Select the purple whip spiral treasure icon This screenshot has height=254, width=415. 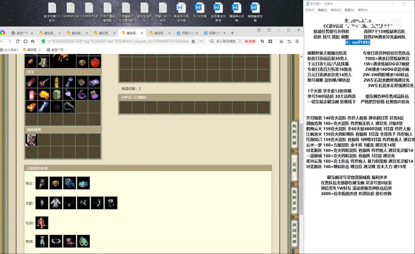(82, 94)
